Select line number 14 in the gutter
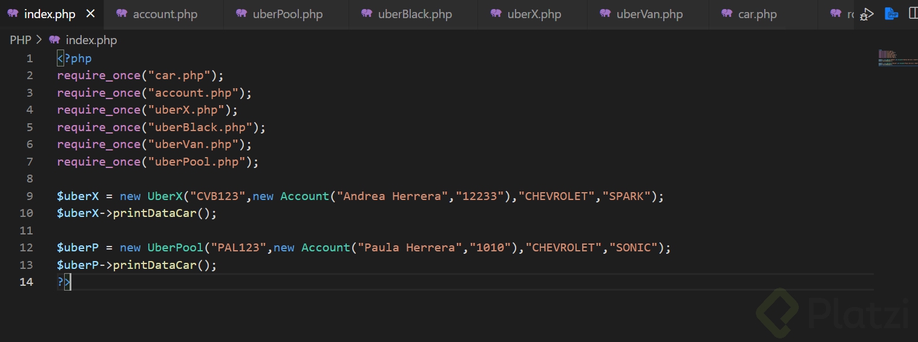The image size is (918, 342). tap(26, 282)
